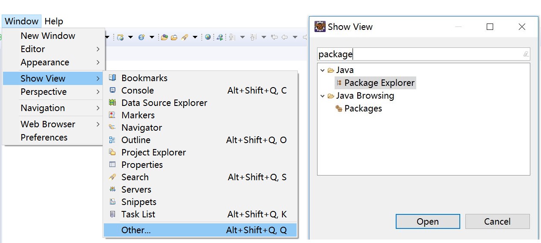Image resolution: width=541 pixels, height=243 pixels.
Task: Click the Open Type toolbar icon
Action: coord(164,37)
